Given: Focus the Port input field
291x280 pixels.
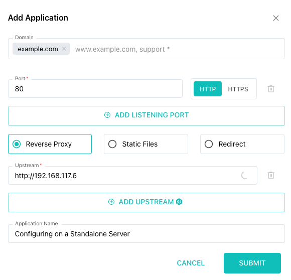Looking at the screenshot, I should coord(95,89).
